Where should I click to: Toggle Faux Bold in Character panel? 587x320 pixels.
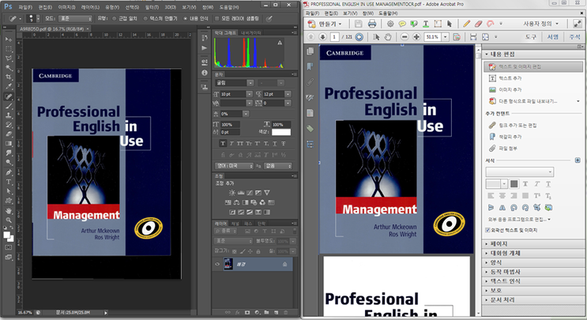(223, 143)
